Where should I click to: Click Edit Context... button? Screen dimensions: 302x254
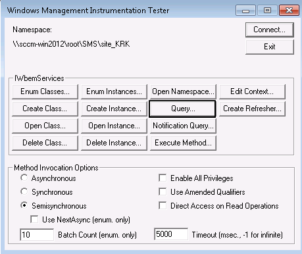click(x=252, y=91)
